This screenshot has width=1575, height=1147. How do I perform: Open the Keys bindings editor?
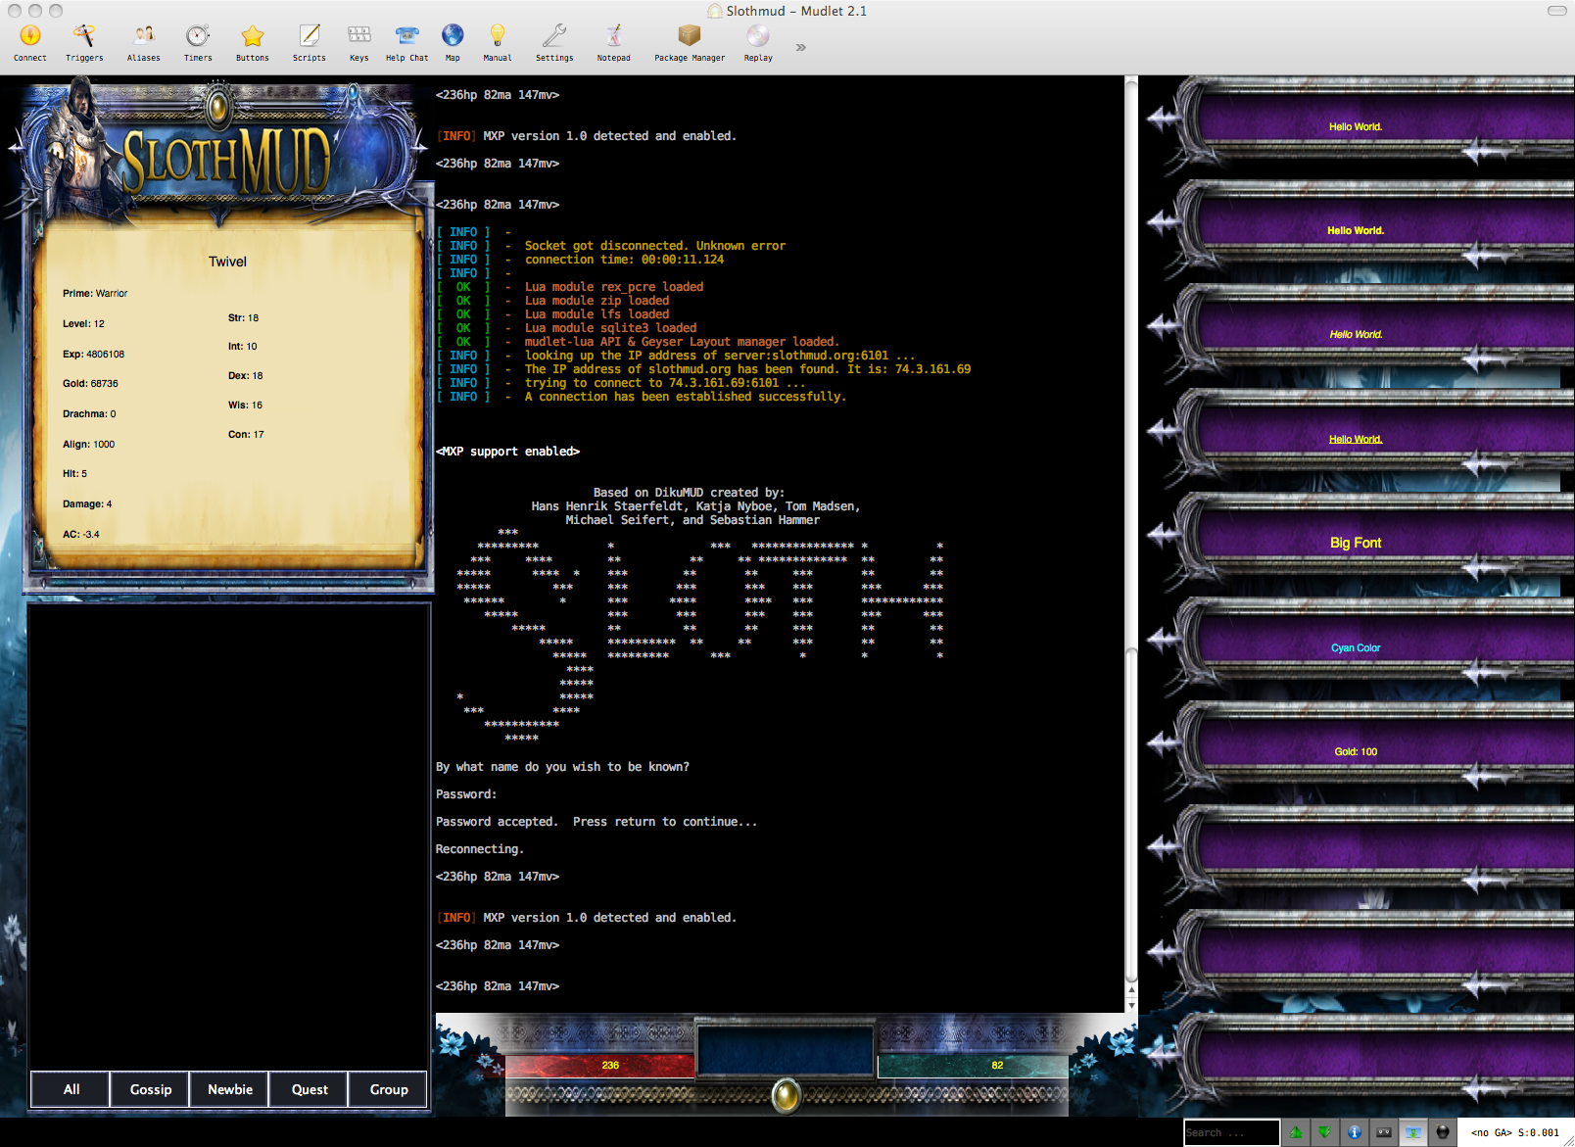click(359, 43)
